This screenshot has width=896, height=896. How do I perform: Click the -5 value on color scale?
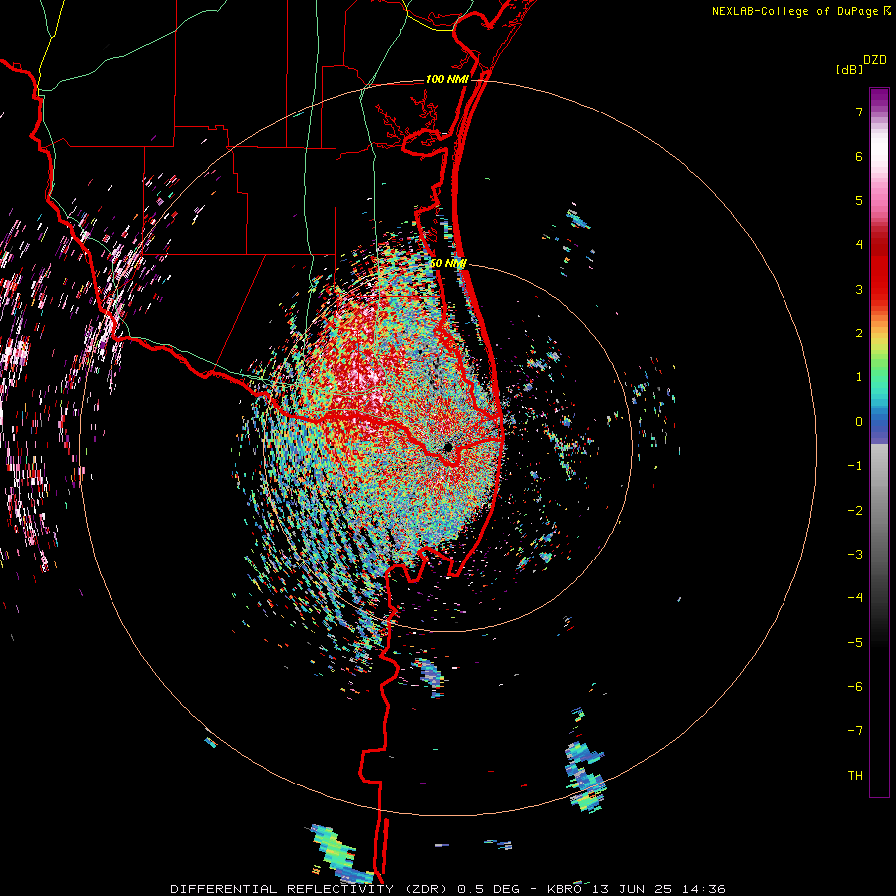855,643
